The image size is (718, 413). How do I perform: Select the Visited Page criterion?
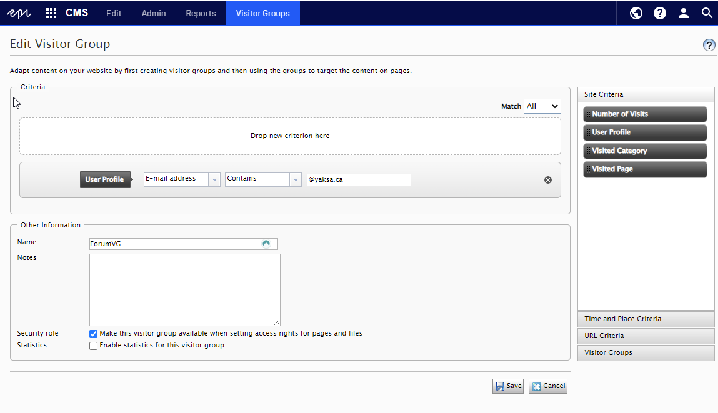[645, 169]
